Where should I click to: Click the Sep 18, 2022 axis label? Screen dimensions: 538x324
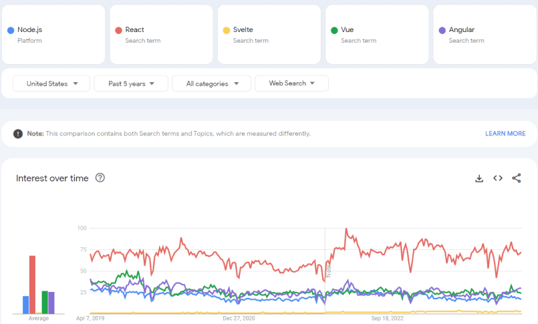(388, 318)
